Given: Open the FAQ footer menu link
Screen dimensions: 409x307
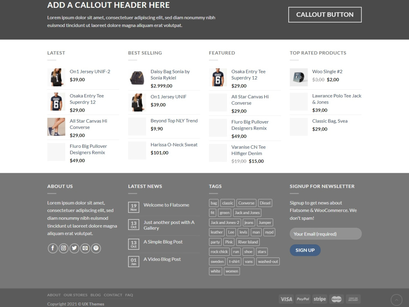Looking at the screenshot, I should click(129, 295).
